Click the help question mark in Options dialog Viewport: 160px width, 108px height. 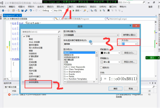(x=130, y=26)
